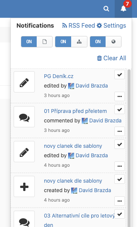Click pencil icon for edited novy clanek
This screenshot has width=137, height=227.
[x=24, y=152]
